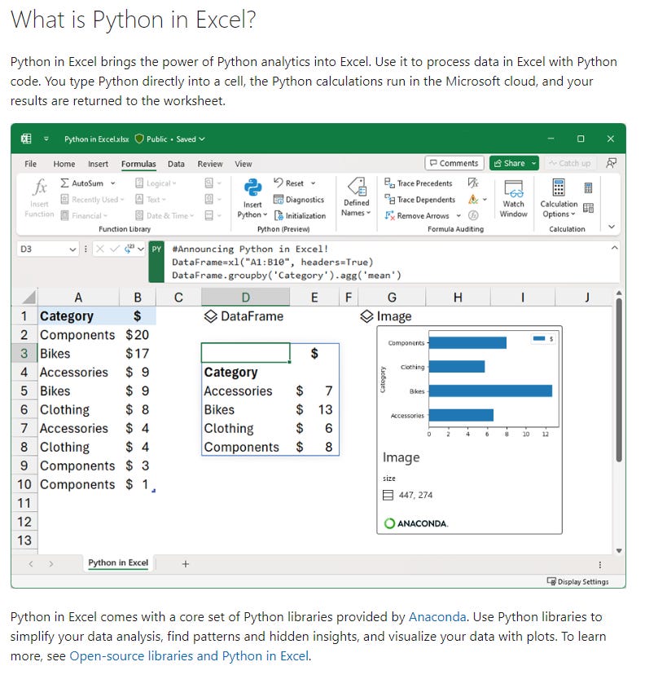Viewport: 645px width, 675px height.
Task: Expand the Remove Arrows dropdown
Action: click(459, 215)
